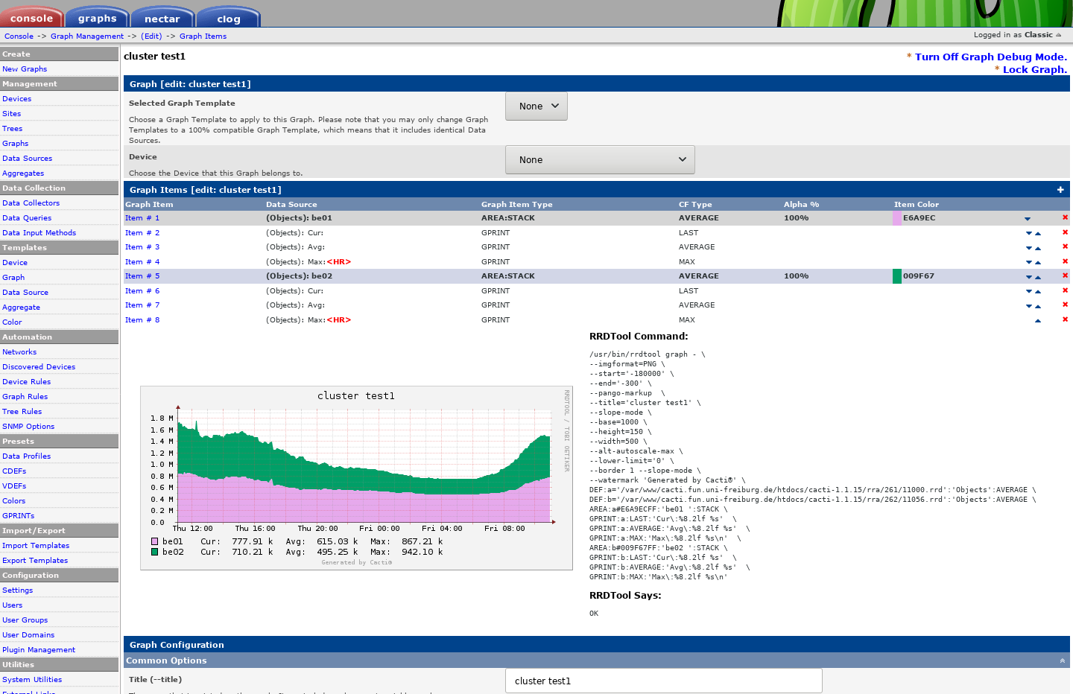Move Item # 3 down using the down arrow
Screen dimensions: 1073x694
tap(1028, 247)
